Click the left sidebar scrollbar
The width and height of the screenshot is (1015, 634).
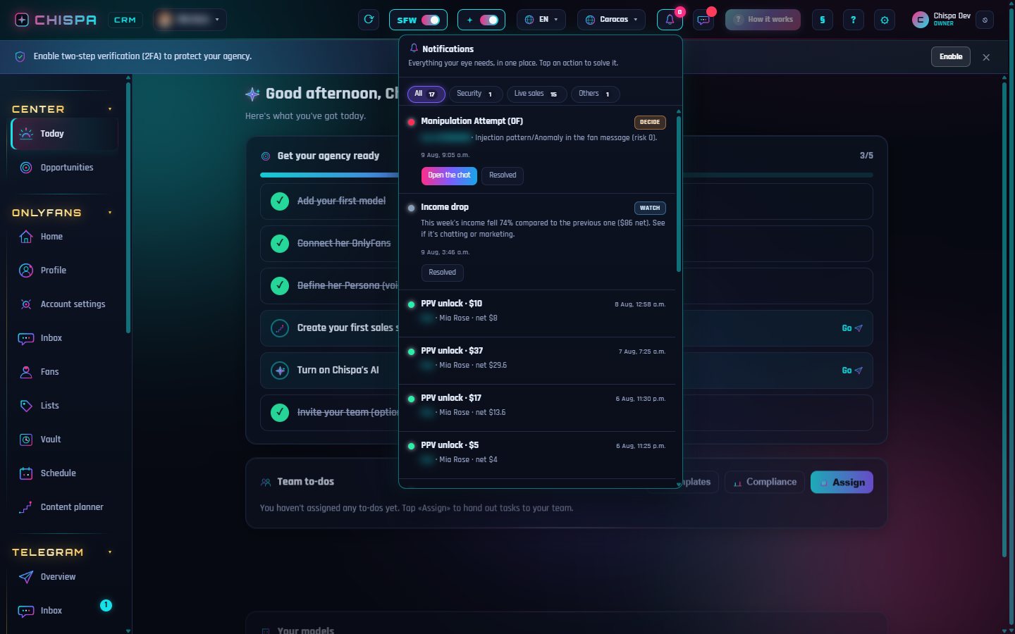tap(128, 208)
